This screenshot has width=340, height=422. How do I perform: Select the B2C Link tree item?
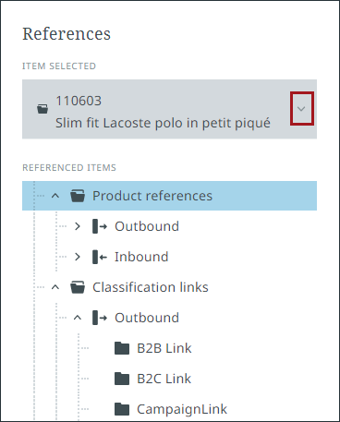[x=164, y=379]
